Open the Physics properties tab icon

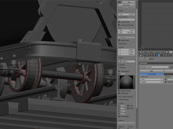171,55
